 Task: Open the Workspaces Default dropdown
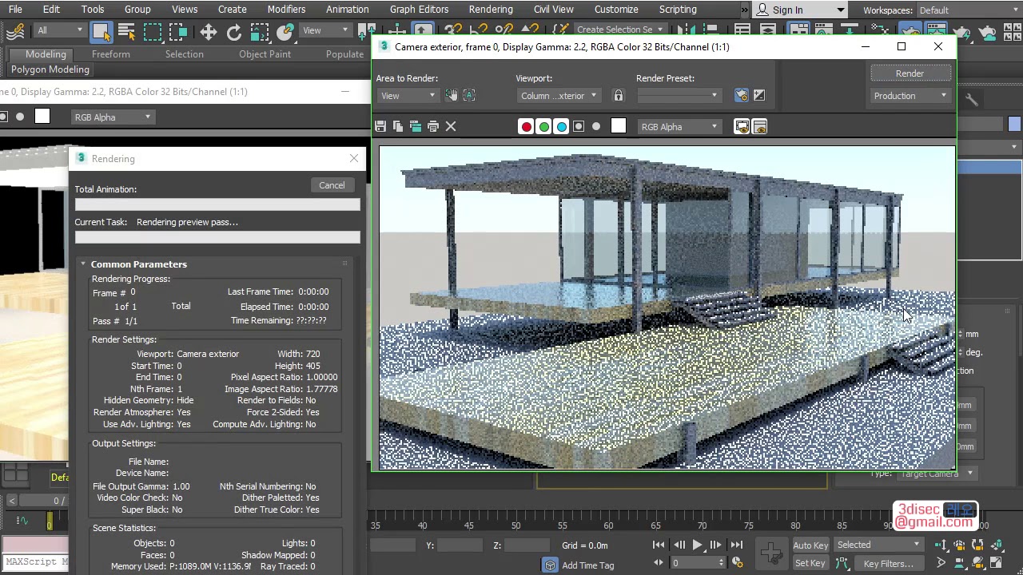coord(968,10)
